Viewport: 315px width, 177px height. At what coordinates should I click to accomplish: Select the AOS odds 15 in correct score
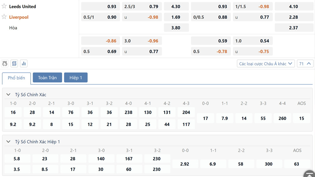click(302, 118)
